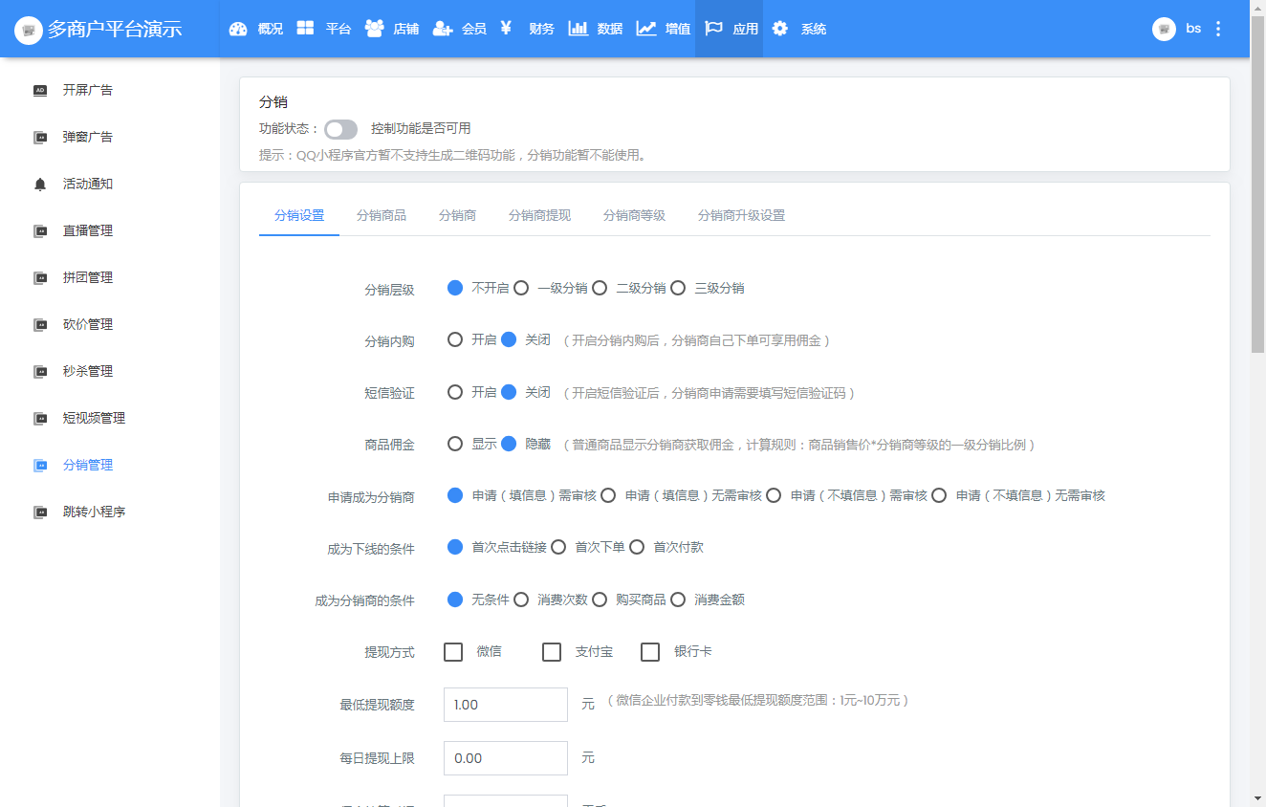
Task: Switch to the 分销商品 tab
Action: coord(382,215)
